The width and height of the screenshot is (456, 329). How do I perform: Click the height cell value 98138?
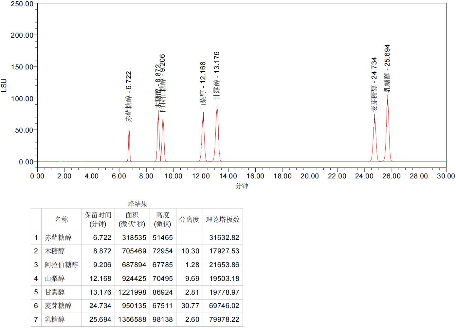pos(163,320)
